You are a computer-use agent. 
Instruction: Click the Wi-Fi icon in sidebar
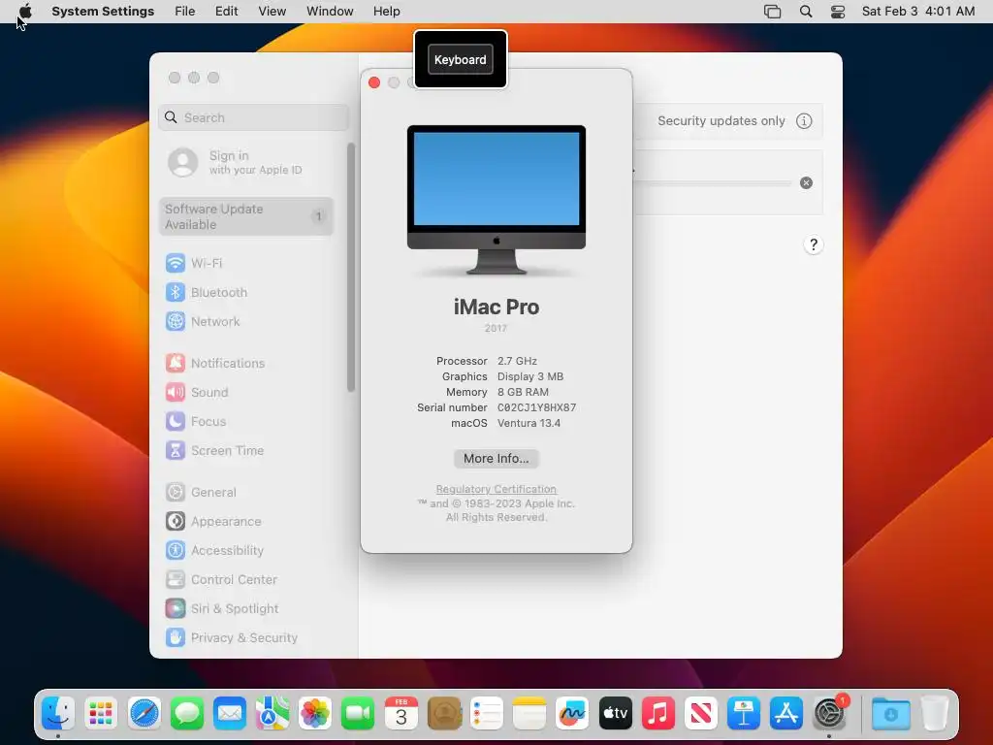[176, 263]
